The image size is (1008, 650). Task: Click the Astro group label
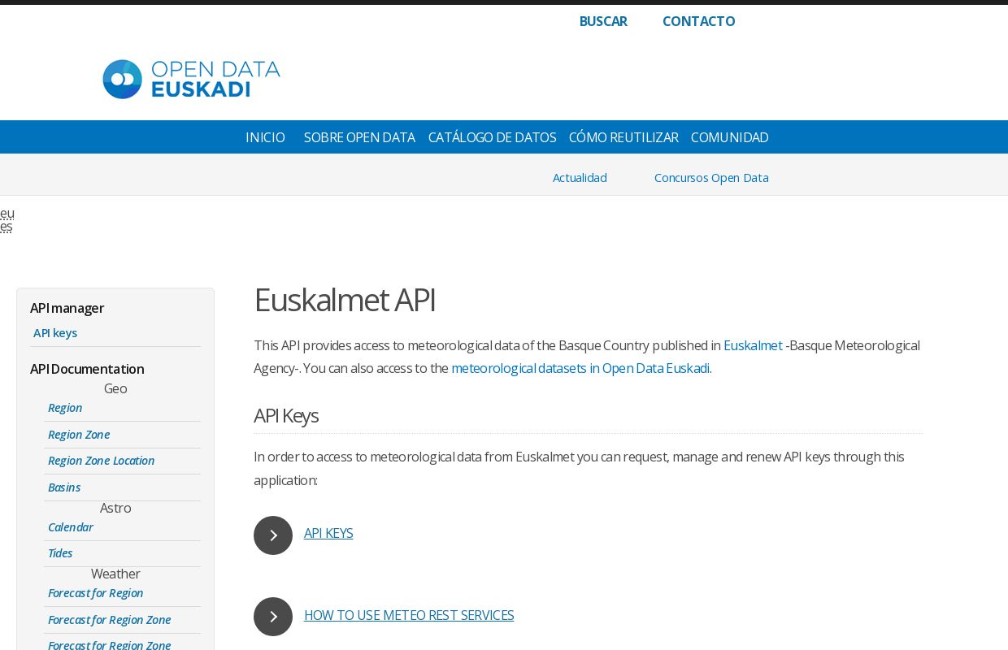[x=115, y=508]
